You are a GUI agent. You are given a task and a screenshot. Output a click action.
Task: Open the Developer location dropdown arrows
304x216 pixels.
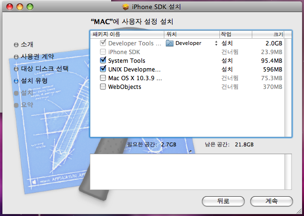216,43
